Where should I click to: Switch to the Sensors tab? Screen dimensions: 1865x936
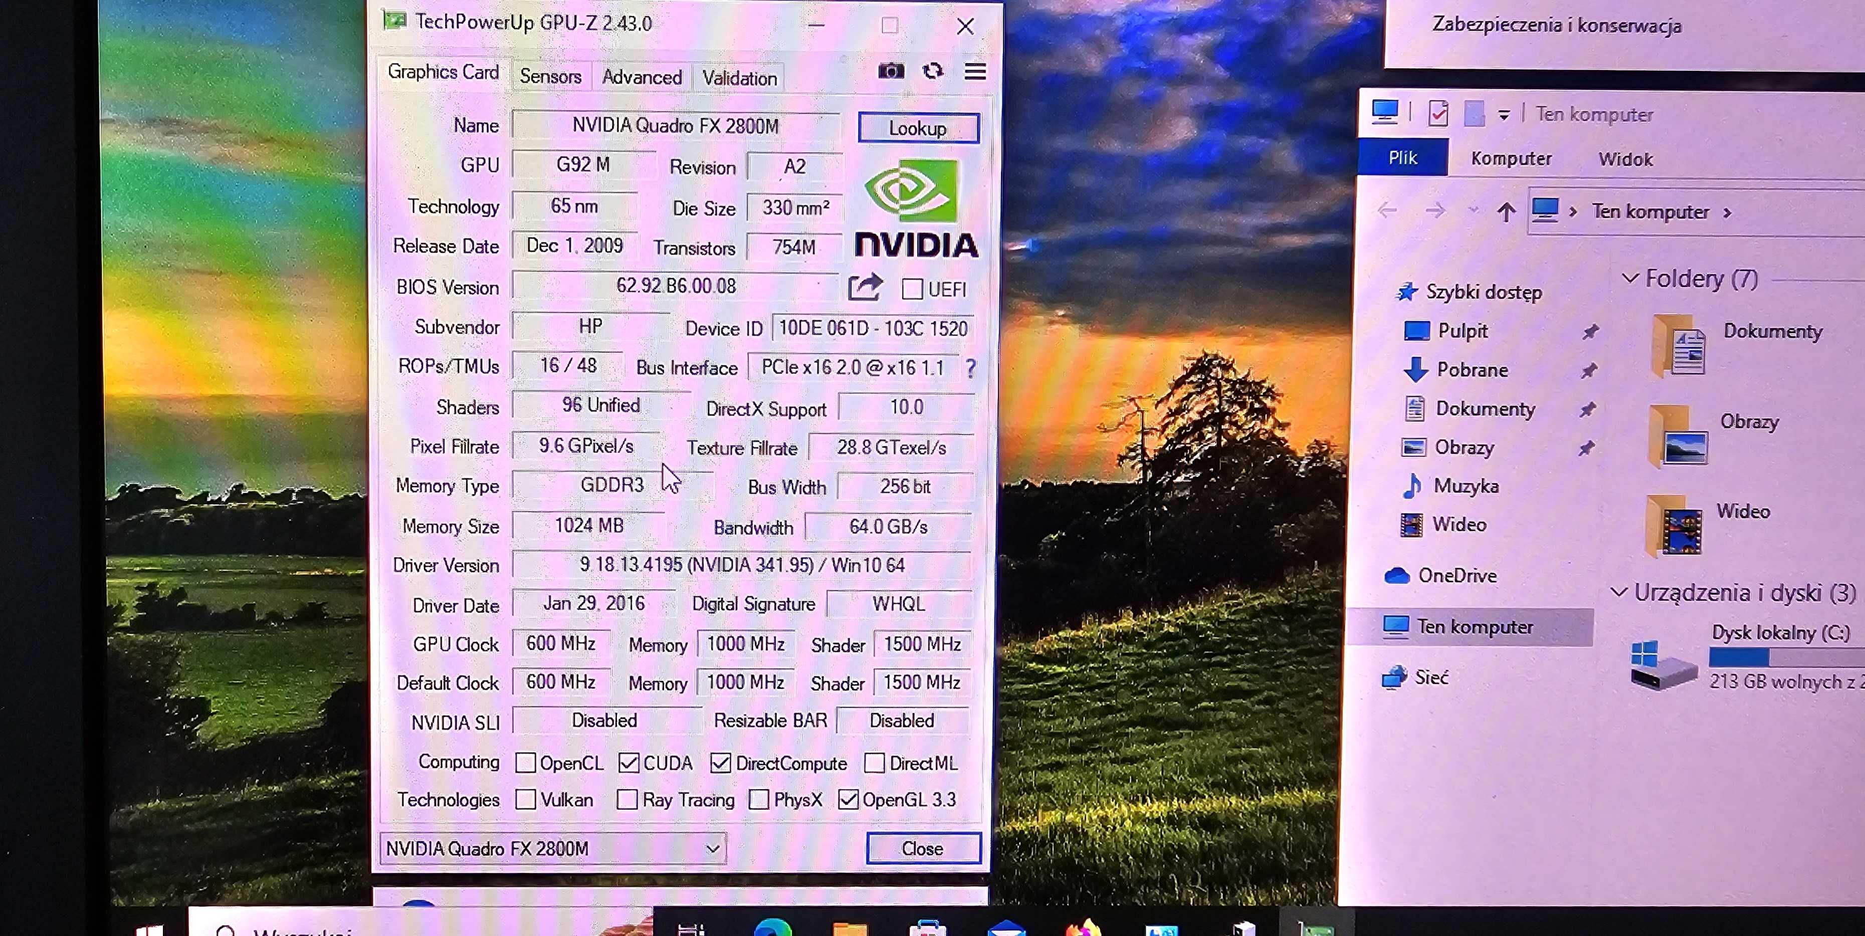click(550, 77)
